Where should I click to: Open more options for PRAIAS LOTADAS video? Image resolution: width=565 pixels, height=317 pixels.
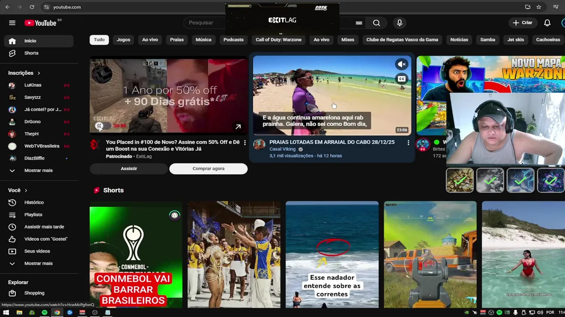click(408, 143)
